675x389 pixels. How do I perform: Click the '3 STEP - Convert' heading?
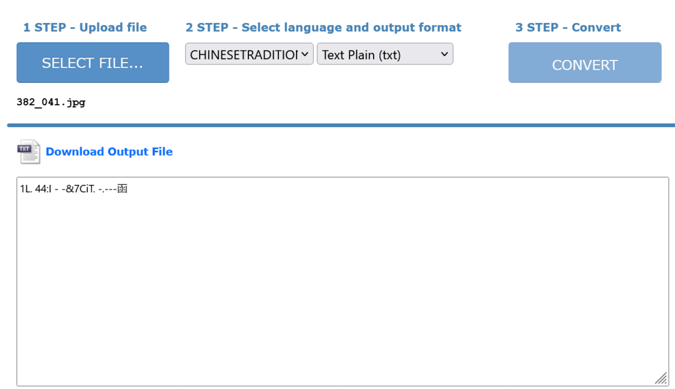(x=568, y=28)
